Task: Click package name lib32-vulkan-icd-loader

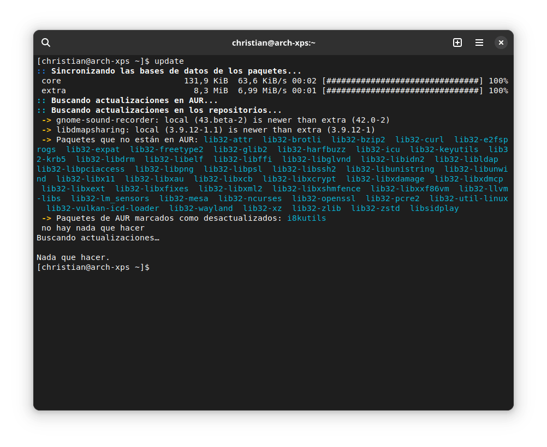Action: pyautogui.click(x=103, y=208)
